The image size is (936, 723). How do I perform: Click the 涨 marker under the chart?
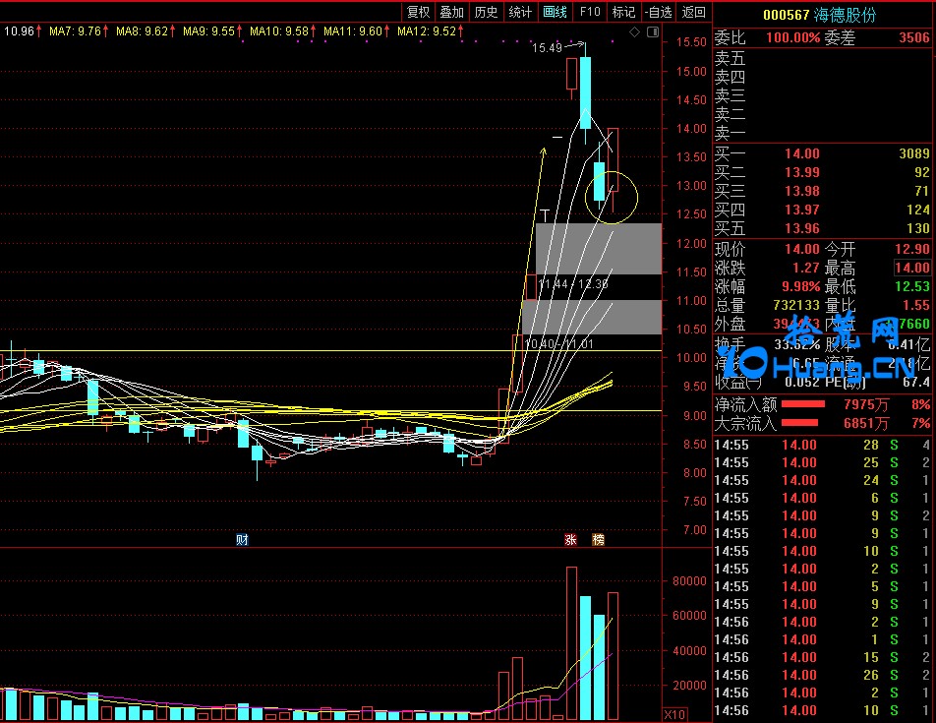point(570,540)
